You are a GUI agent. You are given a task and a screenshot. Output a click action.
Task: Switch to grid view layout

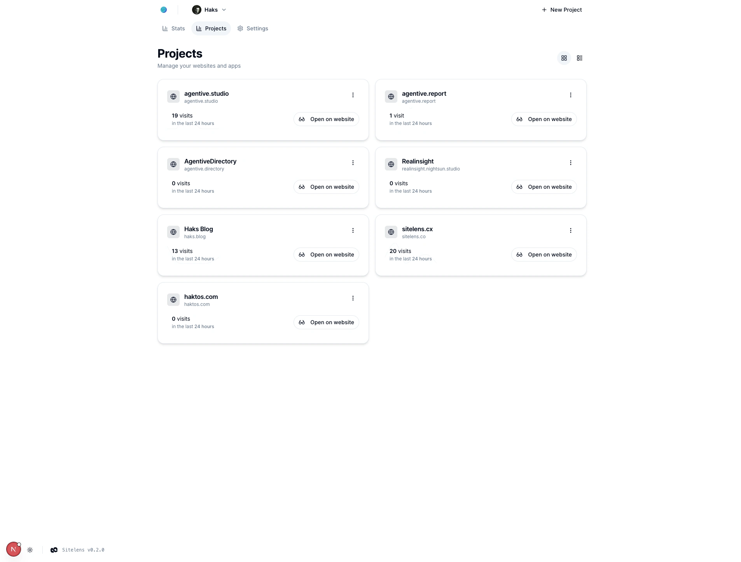pos(564,58)
